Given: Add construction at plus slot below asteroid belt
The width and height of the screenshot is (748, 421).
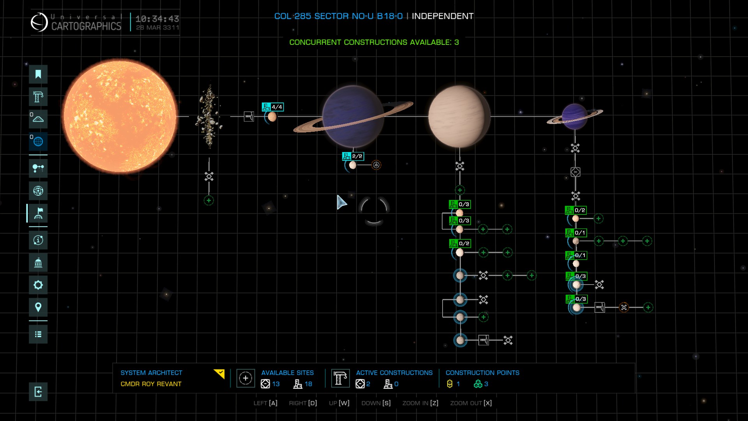Looking at the screenshot, I should pos(209,201).
